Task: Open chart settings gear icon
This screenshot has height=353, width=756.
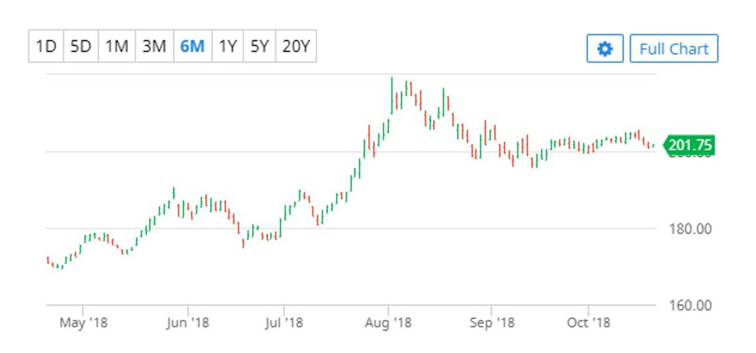Action: (605, 49)
